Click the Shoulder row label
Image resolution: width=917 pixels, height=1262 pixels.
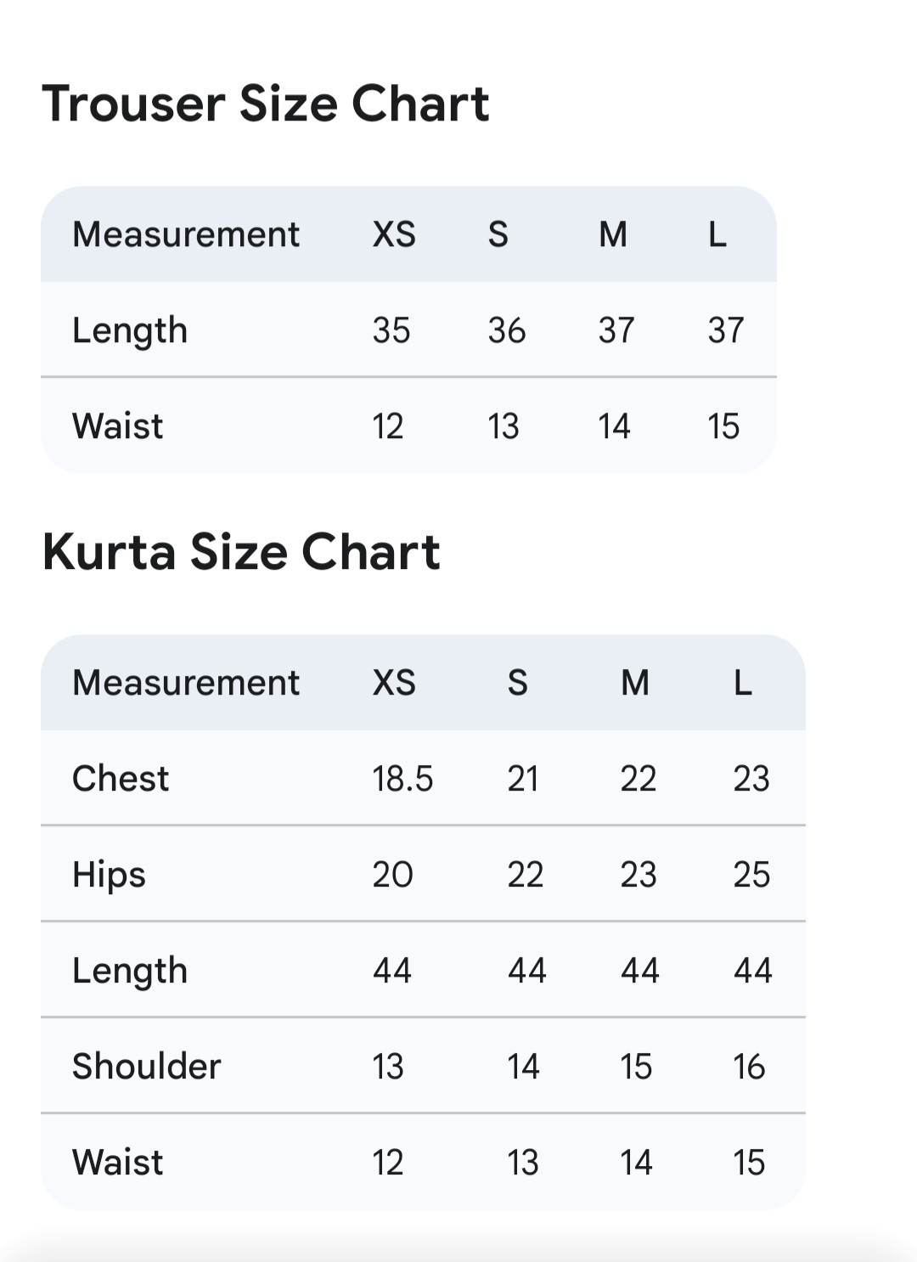coord(147,1067)
